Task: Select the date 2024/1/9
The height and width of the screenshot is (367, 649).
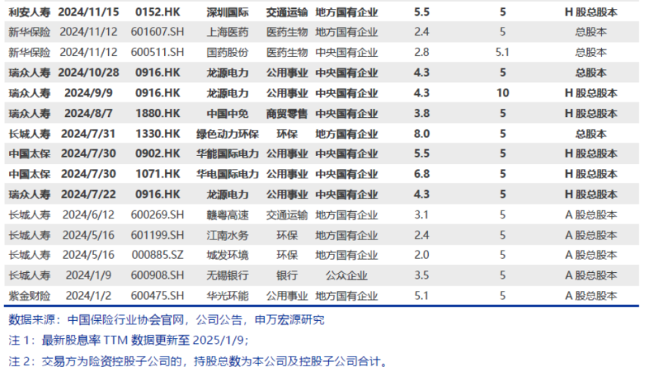Action: (89, 275)
